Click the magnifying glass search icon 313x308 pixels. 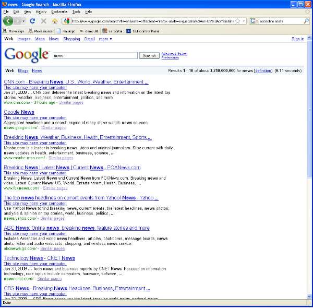(306, 21)
